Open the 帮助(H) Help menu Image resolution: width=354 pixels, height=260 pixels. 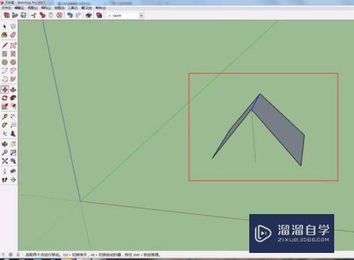point(101,8)
